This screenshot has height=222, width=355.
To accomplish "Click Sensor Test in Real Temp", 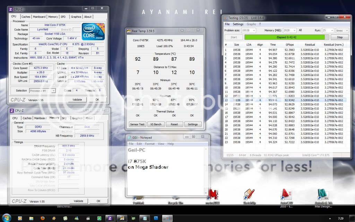I will click(137, 125).
